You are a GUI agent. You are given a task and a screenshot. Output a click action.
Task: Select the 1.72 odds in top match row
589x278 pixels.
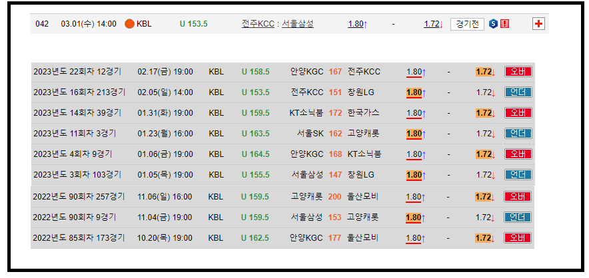click(433, 24)
